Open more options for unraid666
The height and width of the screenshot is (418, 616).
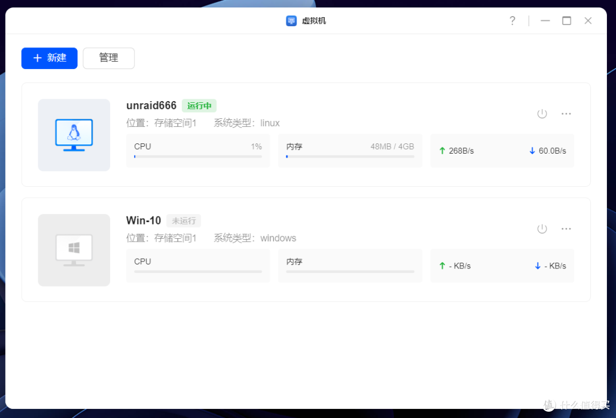click(x=566, y=114)
